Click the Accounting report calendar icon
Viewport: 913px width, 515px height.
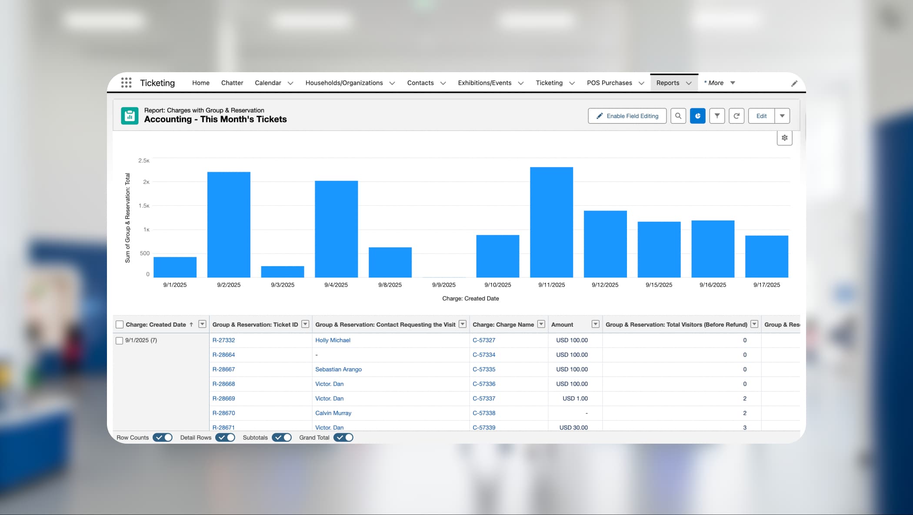click(130, 116)
